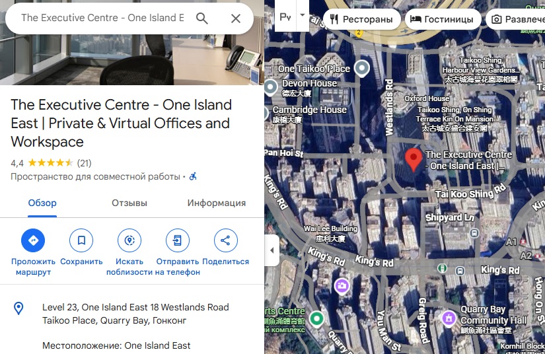Viewport: 545px width, 354px height.
Task: Click the place title heading
Action: point(121,124)
